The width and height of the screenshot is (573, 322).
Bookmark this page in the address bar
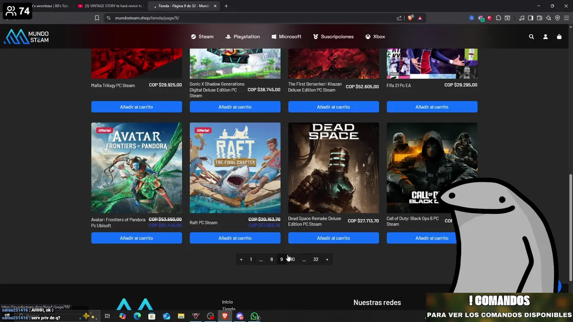97,18
